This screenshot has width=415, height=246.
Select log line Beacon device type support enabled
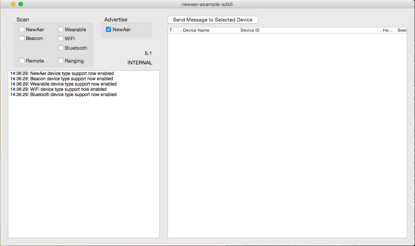pyautogui.click(x=61, y=79)
